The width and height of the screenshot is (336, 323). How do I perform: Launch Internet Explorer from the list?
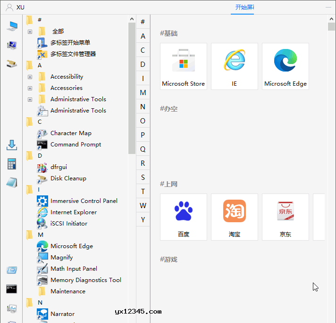tap(67, 212)
